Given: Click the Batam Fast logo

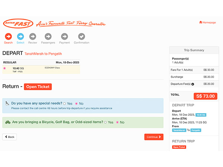Looking at the screenshot, I should [18, 24].
